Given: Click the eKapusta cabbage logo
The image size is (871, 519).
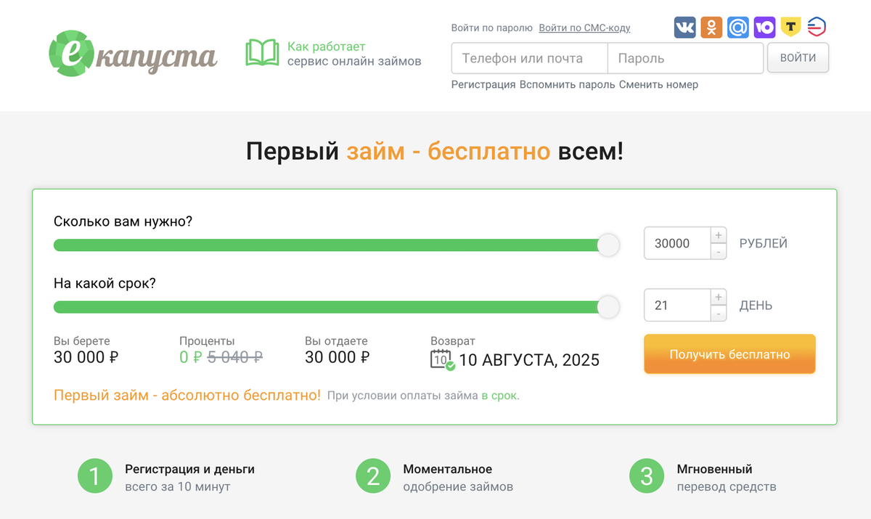Looking at the screenshot, I should pos(73,52).
